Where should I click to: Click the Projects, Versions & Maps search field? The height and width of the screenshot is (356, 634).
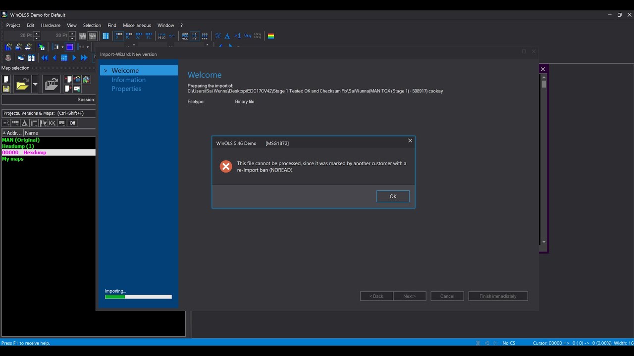[49, 113]
